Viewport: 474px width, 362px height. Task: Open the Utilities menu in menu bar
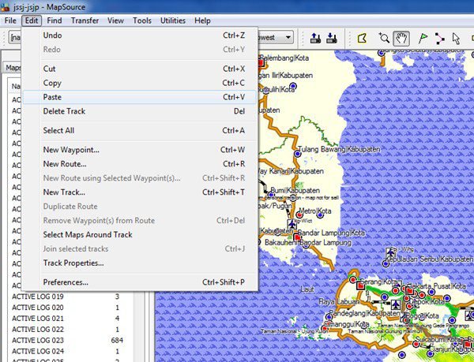click(x=173, y=21)
